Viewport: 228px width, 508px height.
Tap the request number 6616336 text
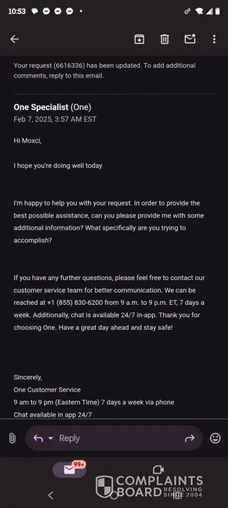[69, 66]
